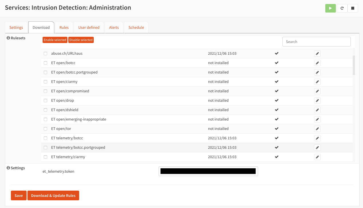
Task: Restart the service using the refresh icon
Action: coord(342,8)
